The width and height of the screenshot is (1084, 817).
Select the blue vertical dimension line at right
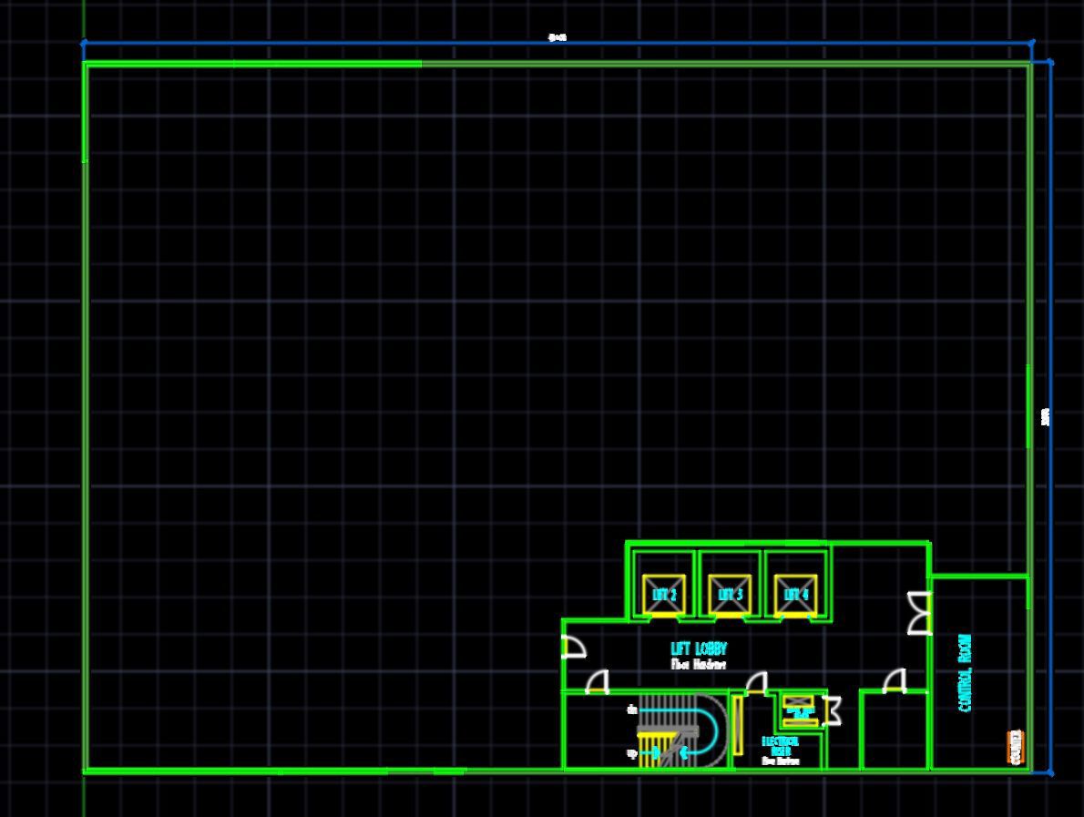[x=1051, y=417]
